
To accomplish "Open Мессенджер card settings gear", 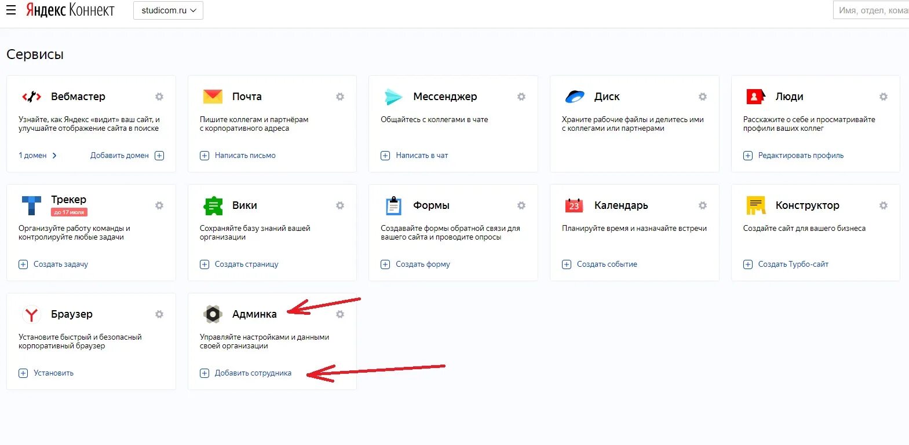I will pyautogui.click(x=521, y=97).
